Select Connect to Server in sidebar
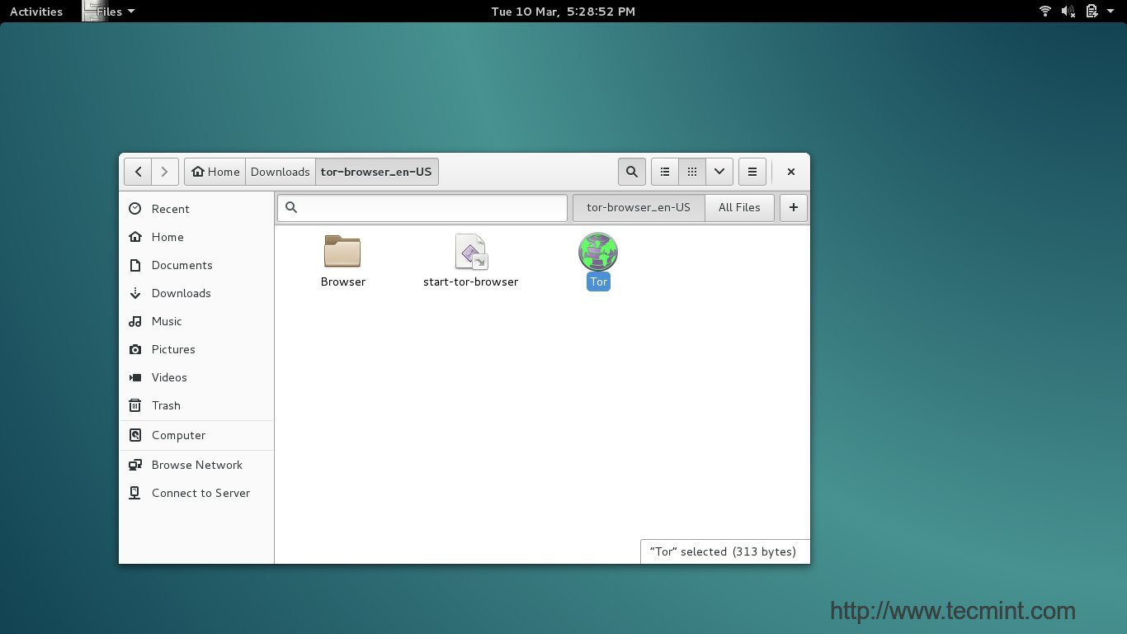1127x634 pixels. click(x=200, y=493)
